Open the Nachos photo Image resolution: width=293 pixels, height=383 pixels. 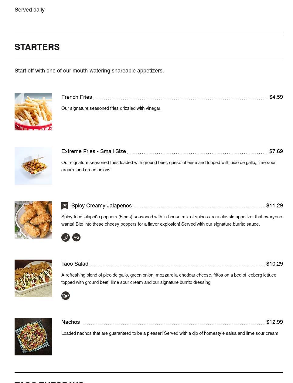tap(33, 337)
